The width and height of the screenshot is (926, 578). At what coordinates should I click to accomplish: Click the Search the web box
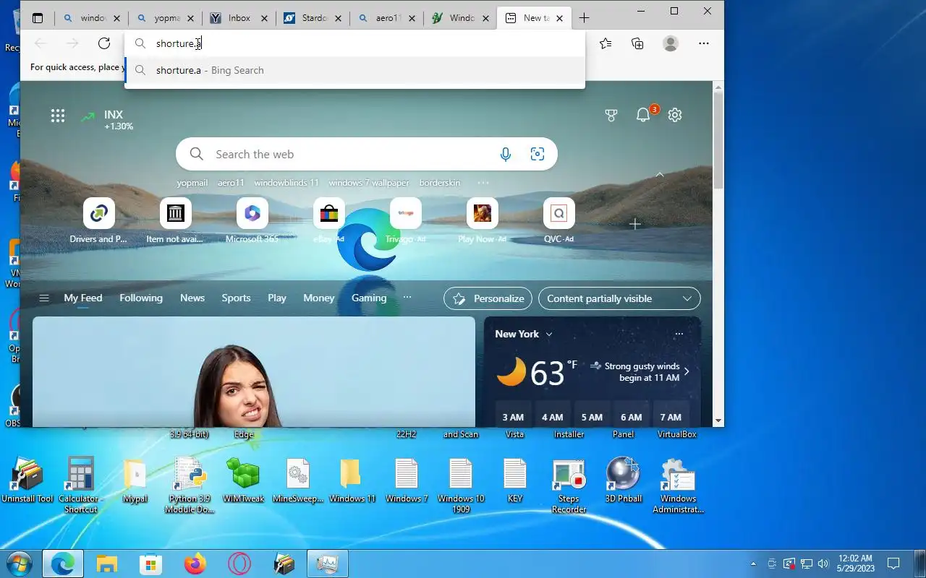tap(367, 154)
